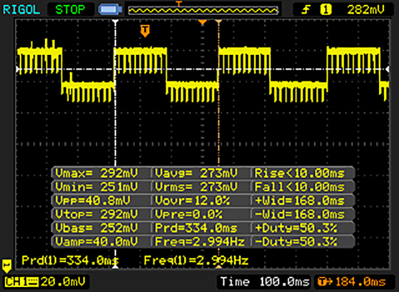399x292 pixels.
Task: Select the Vavg= 273mV measurement
Action: [196, 173]
